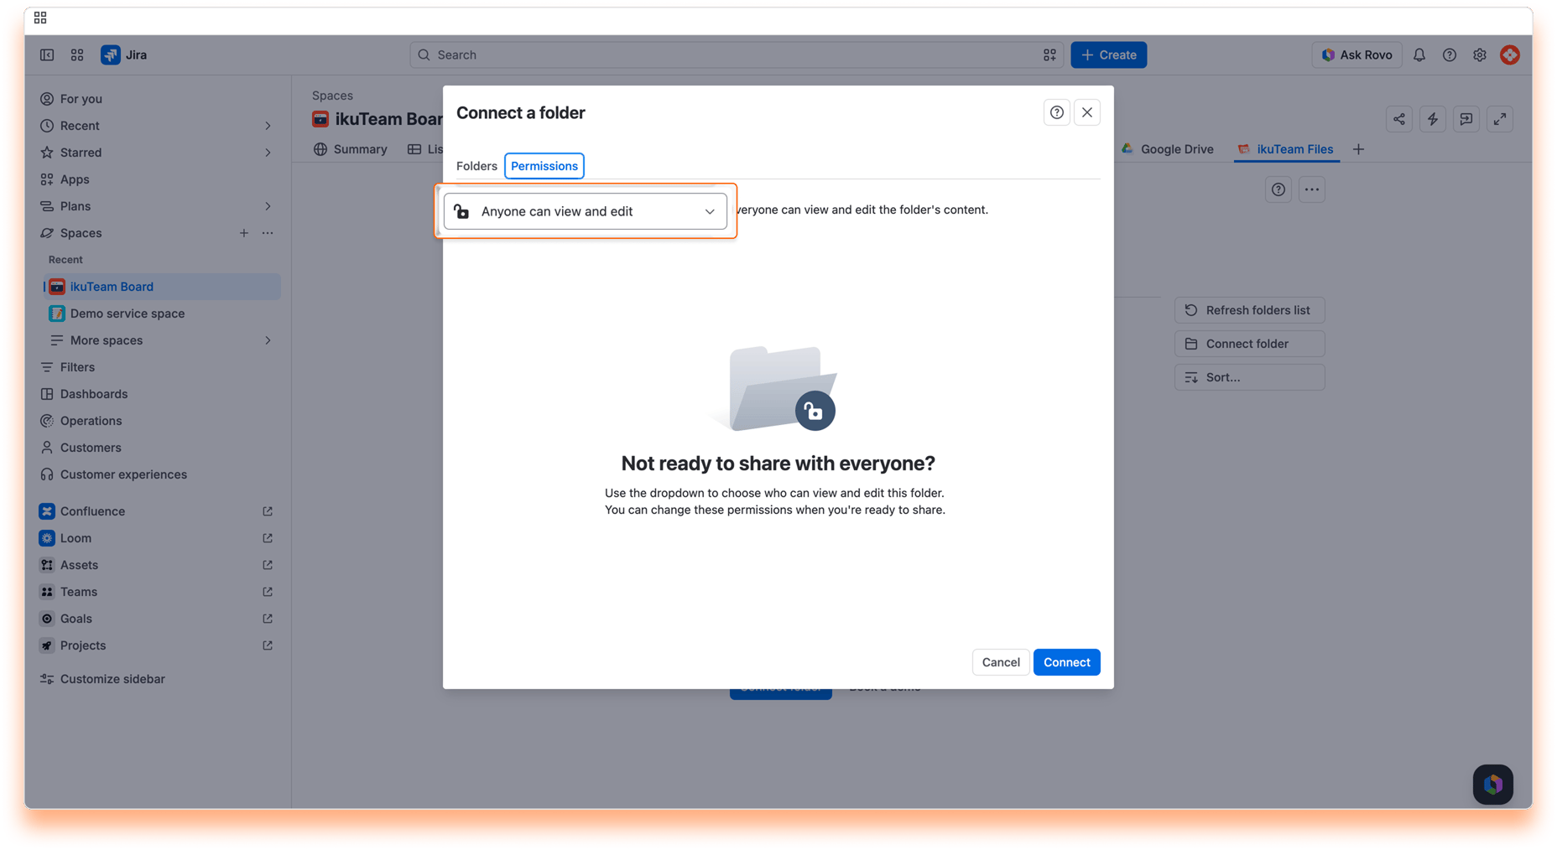The width and height of the screenshot is (1557, 850).
Task: Switch to the Permissions tab
Action: (544, 166)
